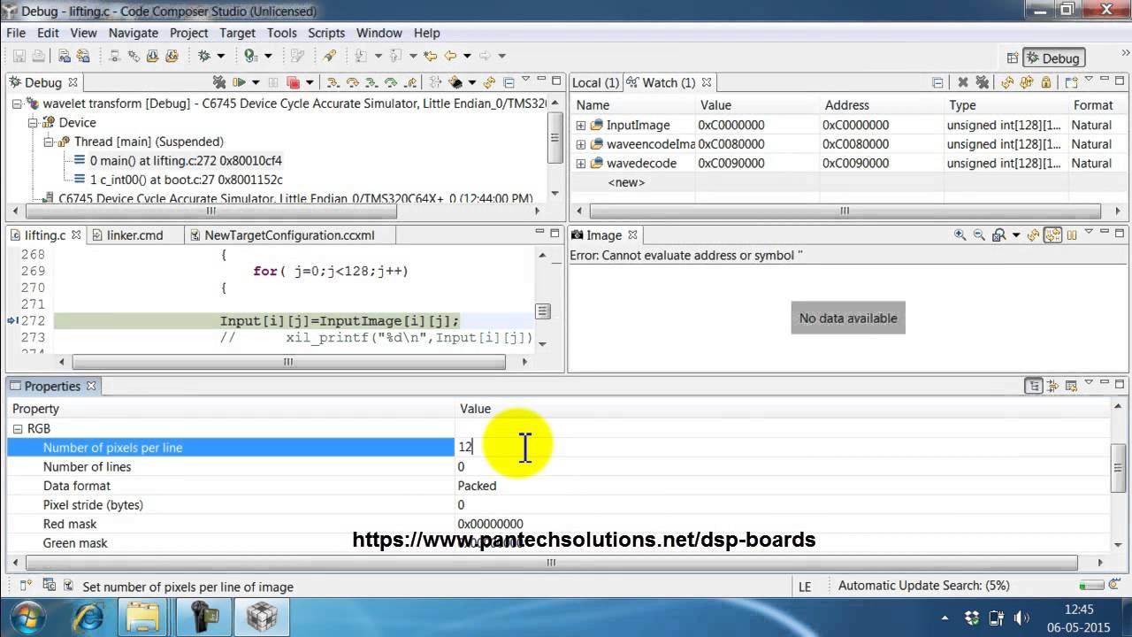Select stack frame 0 main() at lifting.c:272
Viewport: 1132px width, 637px height.
point(186,161)
